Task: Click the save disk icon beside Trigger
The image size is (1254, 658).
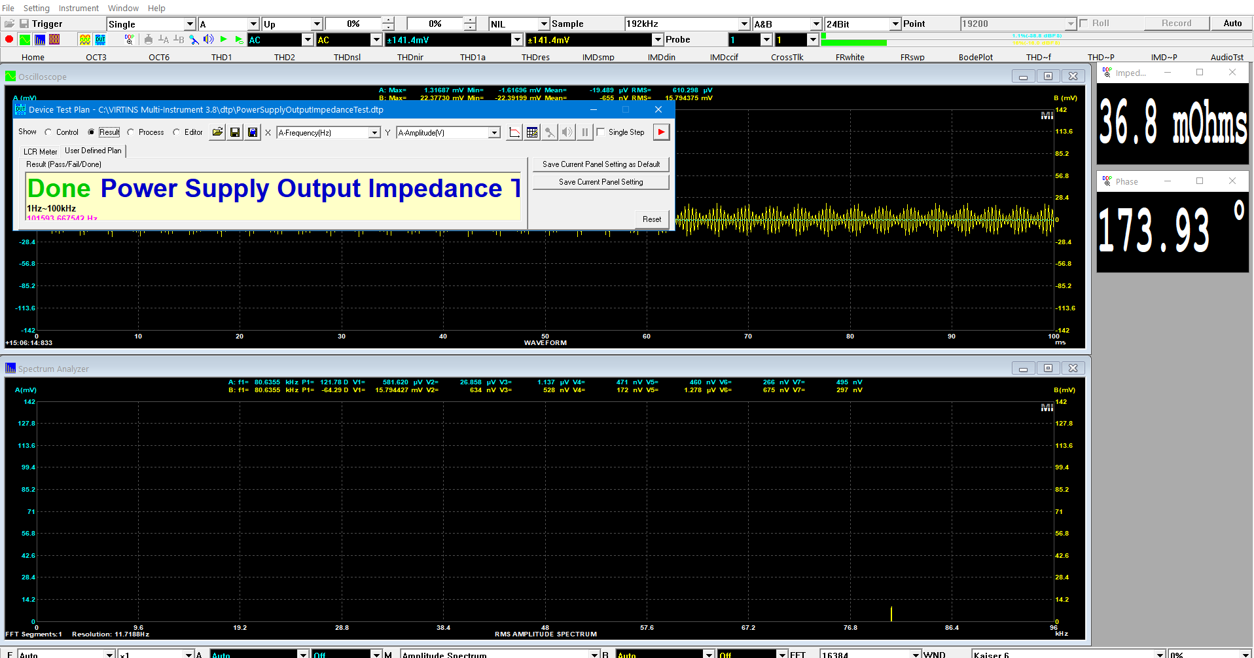Action: point(24,24)
